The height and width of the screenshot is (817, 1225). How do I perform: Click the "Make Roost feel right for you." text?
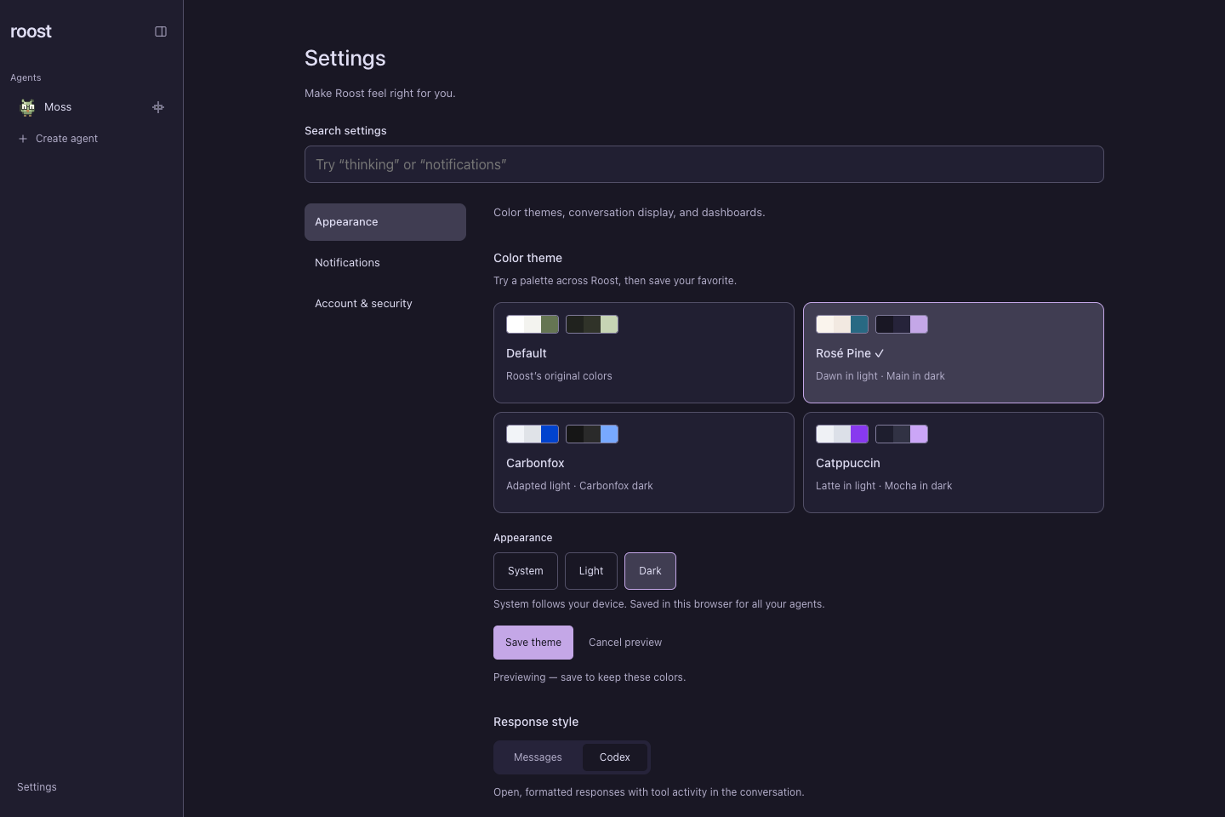pos(380,94)
